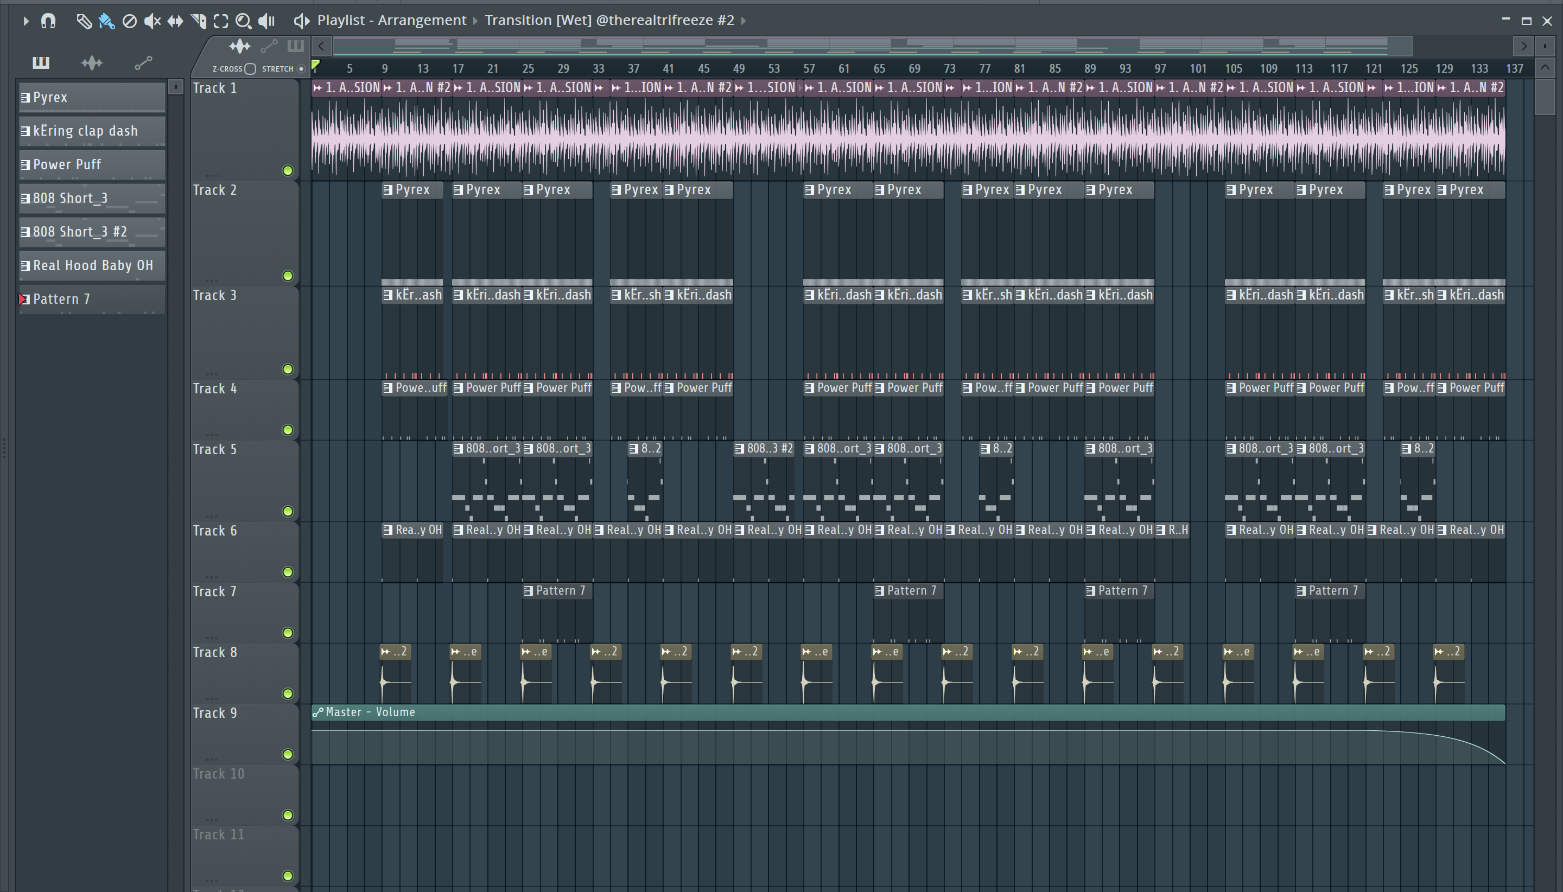
Task: Mute Track 3 with green light
Action: point(287,369)
